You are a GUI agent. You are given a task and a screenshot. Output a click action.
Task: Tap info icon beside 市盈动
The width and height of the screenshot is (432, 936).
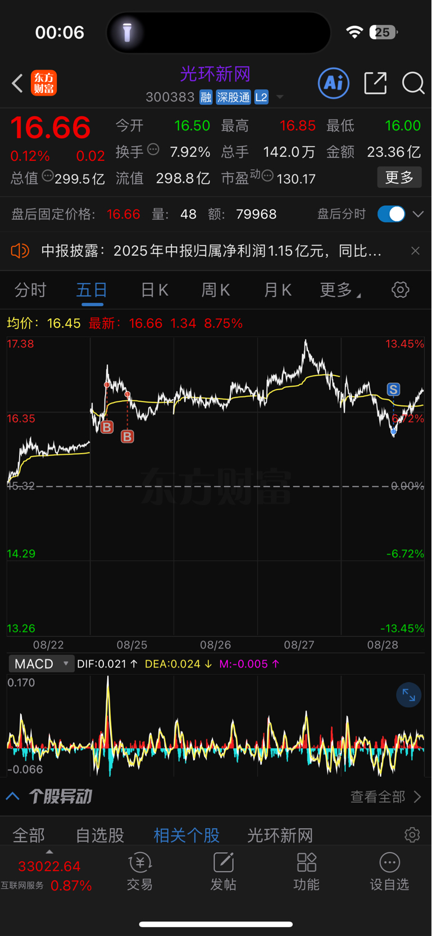[268, 176]
